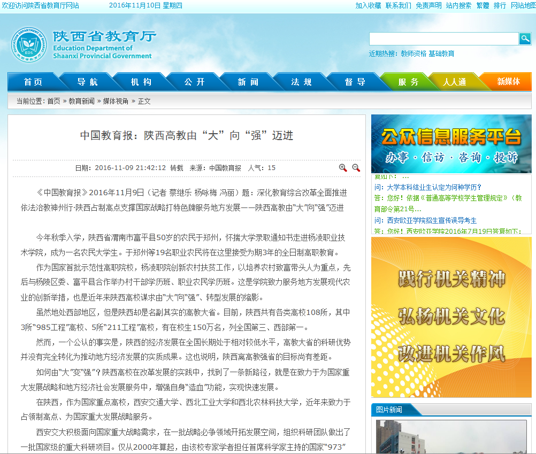Image resolution: width=536 pixels, height=454 pixels.
Task: Click into the site search field
Action: 443,39
